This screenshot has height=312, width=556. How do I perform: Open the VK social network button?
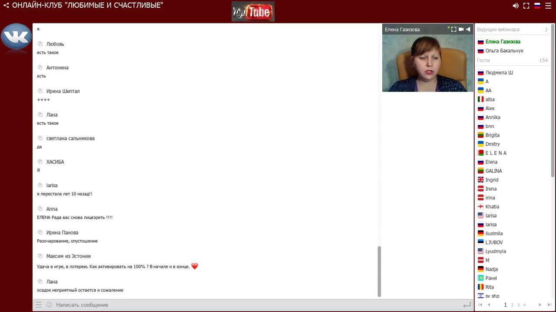tap(16, 36)
